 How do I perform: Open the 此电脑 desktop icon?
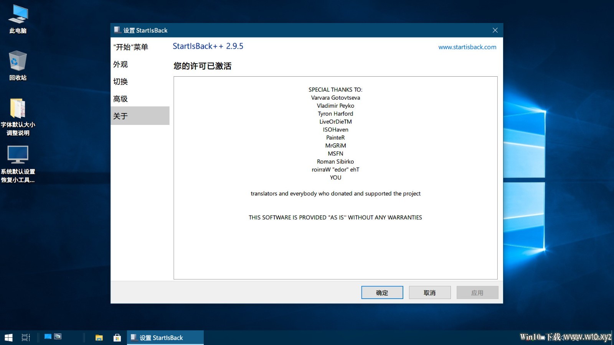pos(18,19)
